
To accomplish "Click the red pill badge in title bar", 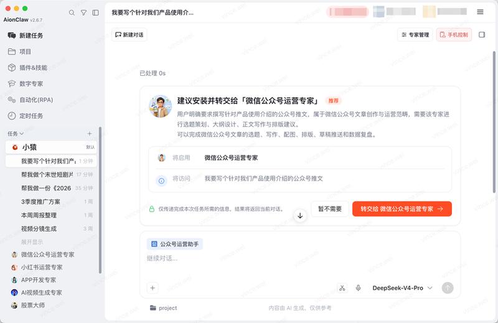I will 347,12.
